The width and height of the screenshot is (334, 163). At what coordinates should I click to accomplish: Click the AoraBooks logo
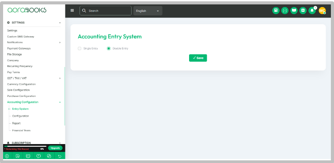(27, 10)
